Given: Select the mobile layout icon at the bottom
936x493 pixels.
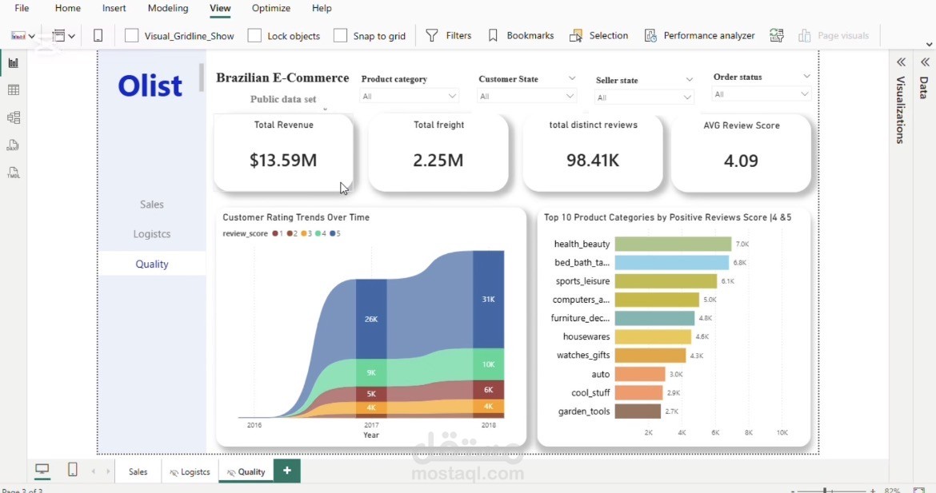Looking at the screenshot, I should coord(72,469).
